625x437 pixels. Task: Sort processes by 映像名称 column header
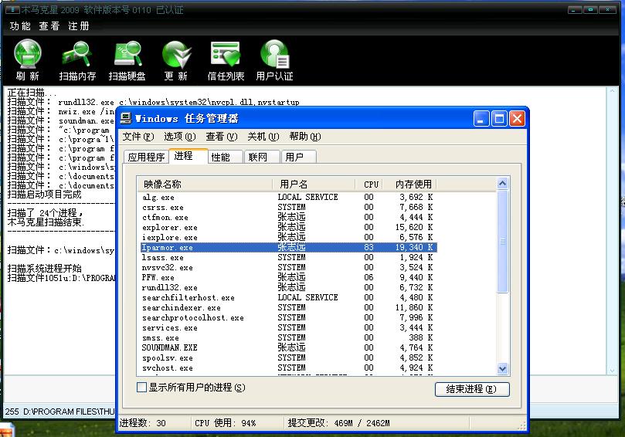coord(205,184)
